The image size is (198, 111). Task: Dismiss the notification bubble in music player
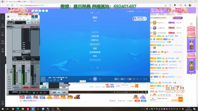click(145, 19)
